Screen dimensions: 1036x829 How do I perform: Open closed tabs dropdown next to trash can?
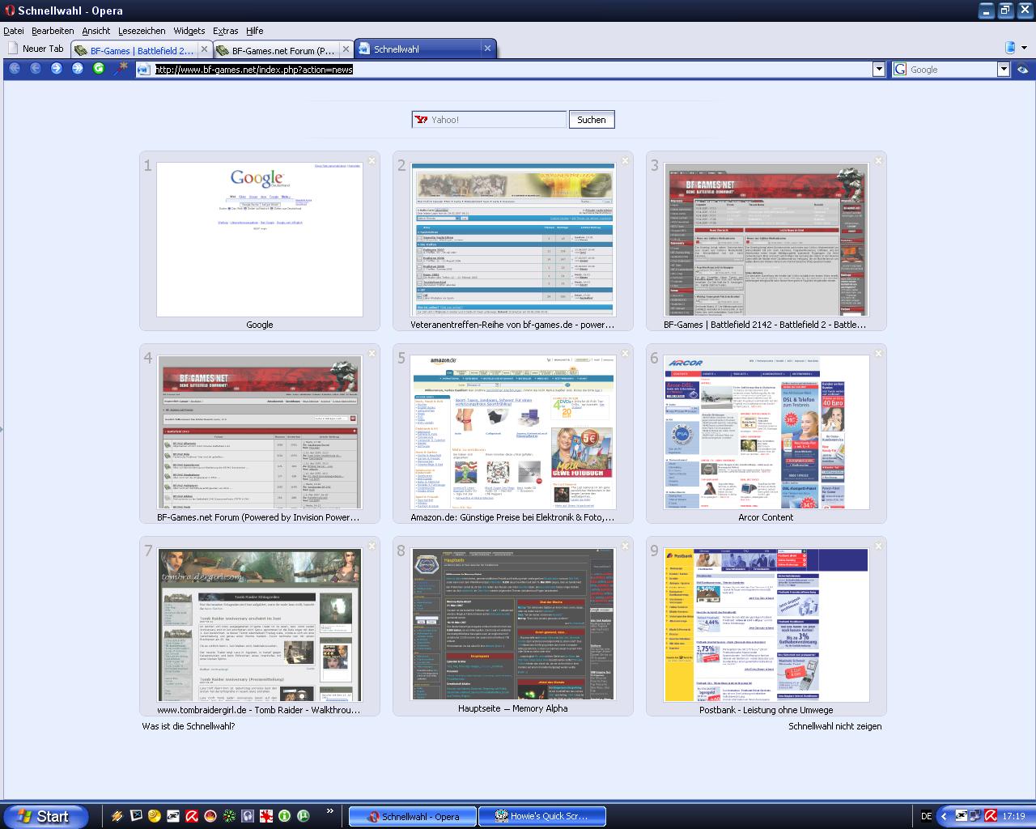(1024, 49)
